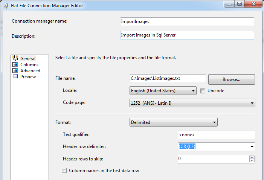The image size is (264, 180).
Task: Click the editor window title bar icon
Action: tap(5, 6)
